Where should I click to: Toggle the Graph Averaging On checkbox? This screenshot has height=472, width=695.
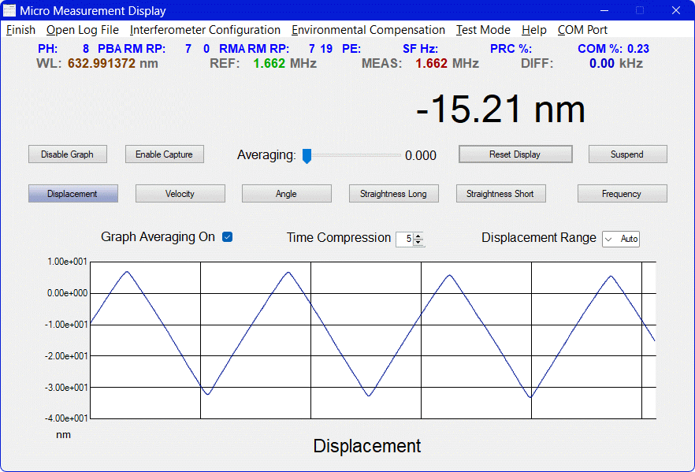(x=228, y=237)
